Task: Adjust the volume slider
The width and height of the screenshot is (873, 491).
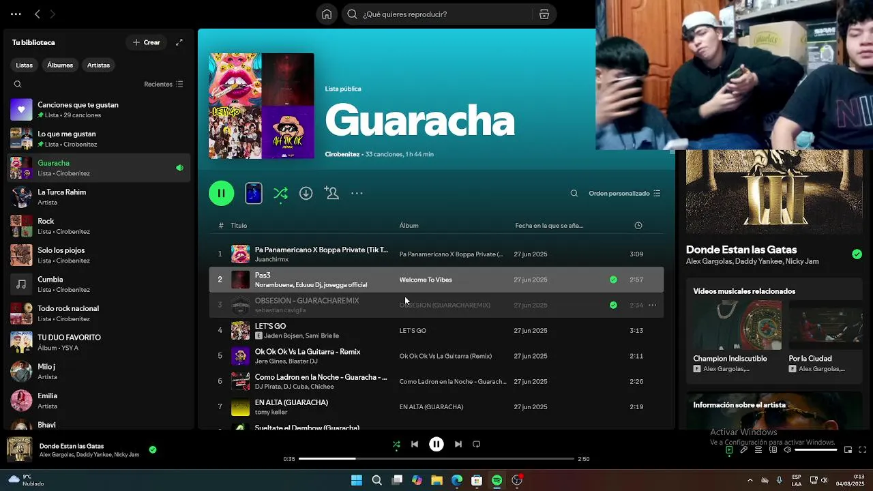Action: (x=816, y=450)
